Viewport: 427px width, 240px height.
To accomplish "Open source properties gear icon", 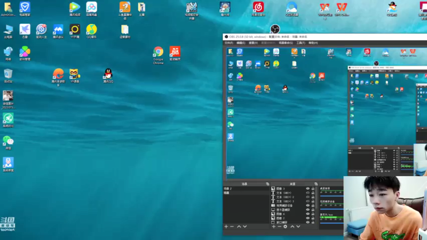I will [x=285, y=226].
